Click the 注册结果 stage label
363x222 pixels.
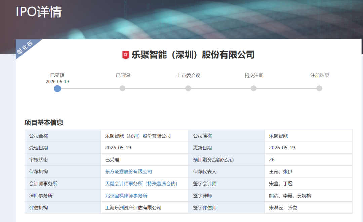(x=320, y=75)
